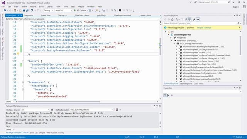
Task: Expand Properties node in Solution Explorer
Action: (171, 38)
